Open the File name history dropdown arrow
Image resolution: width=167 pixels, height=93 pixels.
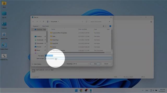click(111, 56)
